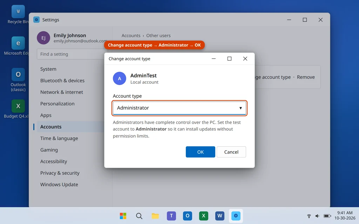The image size is (359, 224).
Task: Open Excel from the taskbar
Action: 204,216
